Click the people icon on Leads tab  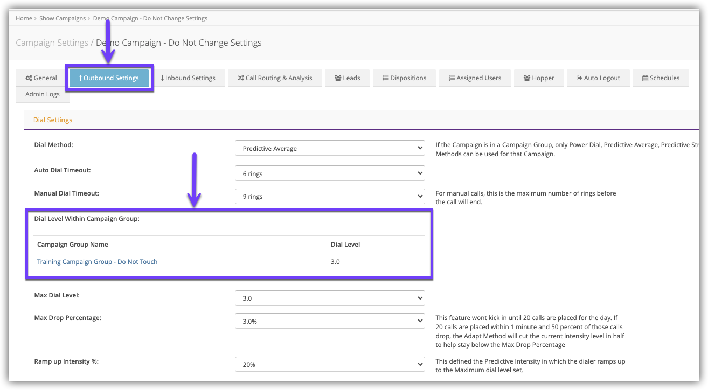pyautogui.click(x=337, y=78)
